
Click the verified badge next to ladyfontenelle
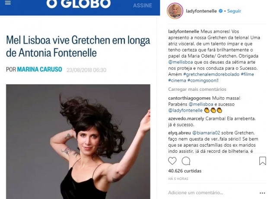pyautogui.click(x=220, y=11)
